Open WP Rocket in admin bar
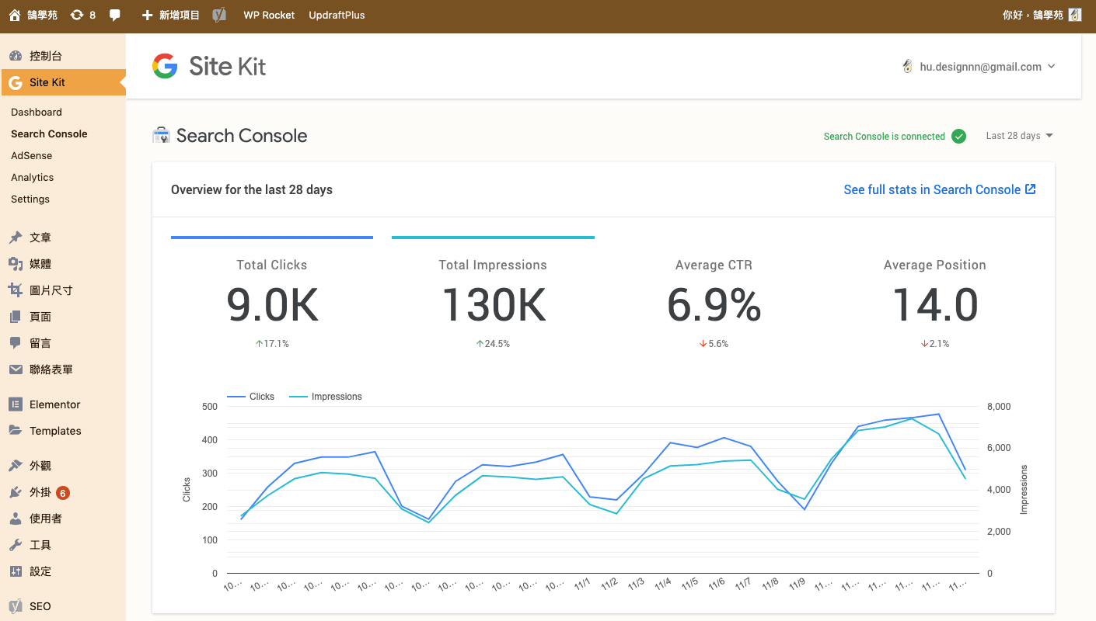The width and height of the screenshot is (1096, 621). [x=269, y=15]
